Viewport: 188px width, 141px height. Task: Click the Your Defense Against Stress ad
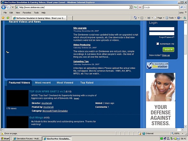click(161, 100)
